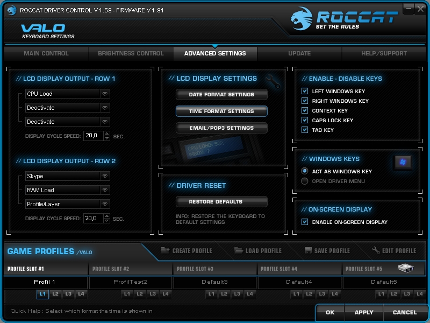430x323 pixels.
Task: Select layer L2 under Default3
Action: pyautogui.click(x=224, y=294)
